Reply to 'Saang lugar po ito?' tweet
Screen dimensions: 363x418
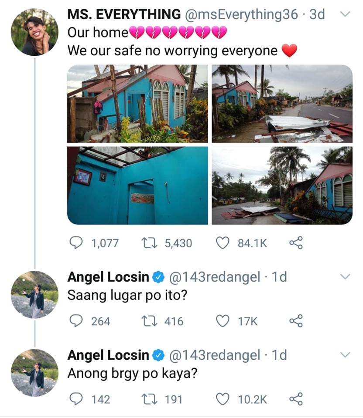point(76,321)
